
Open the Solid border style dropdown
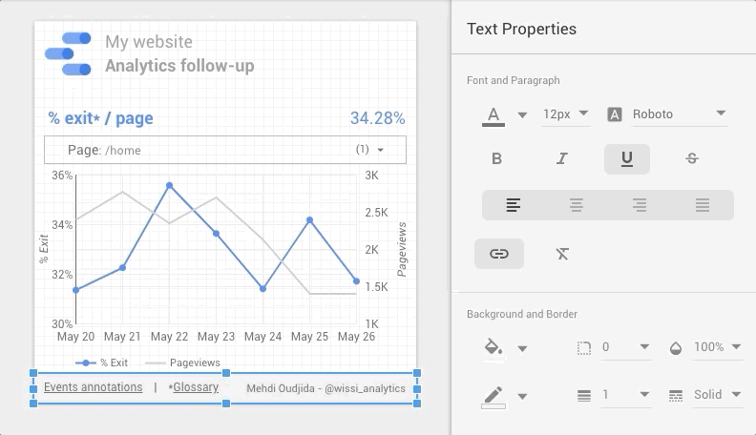tap(717, 395)
